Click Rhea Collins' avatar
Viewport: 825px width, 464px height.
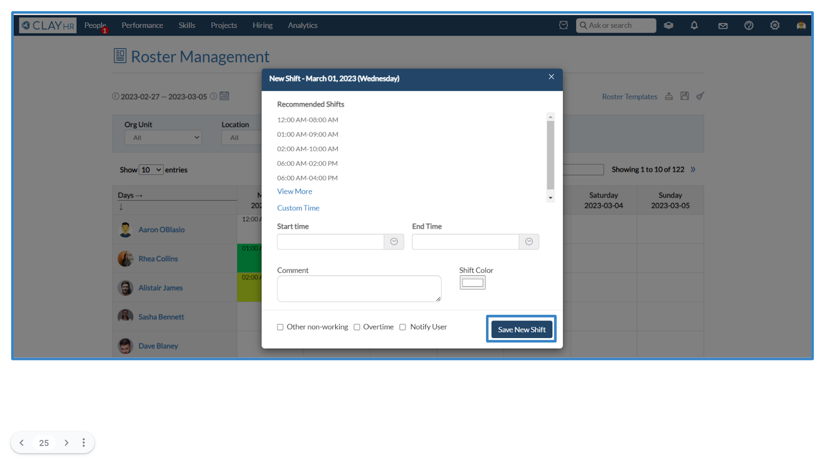click(x=125, y=258)
